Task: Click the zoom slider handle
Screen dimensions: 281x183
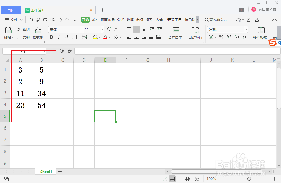Action: (x=249, y=179)
